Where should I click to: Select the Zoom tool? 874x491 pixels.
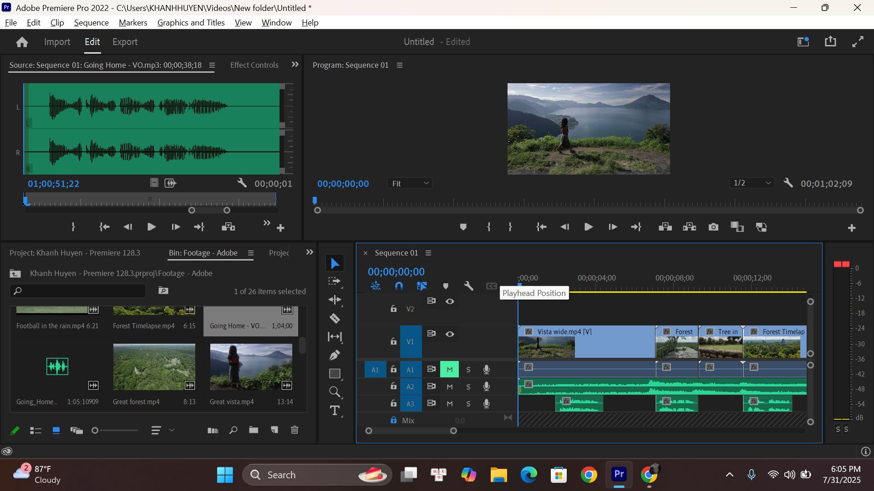point(335,392)
